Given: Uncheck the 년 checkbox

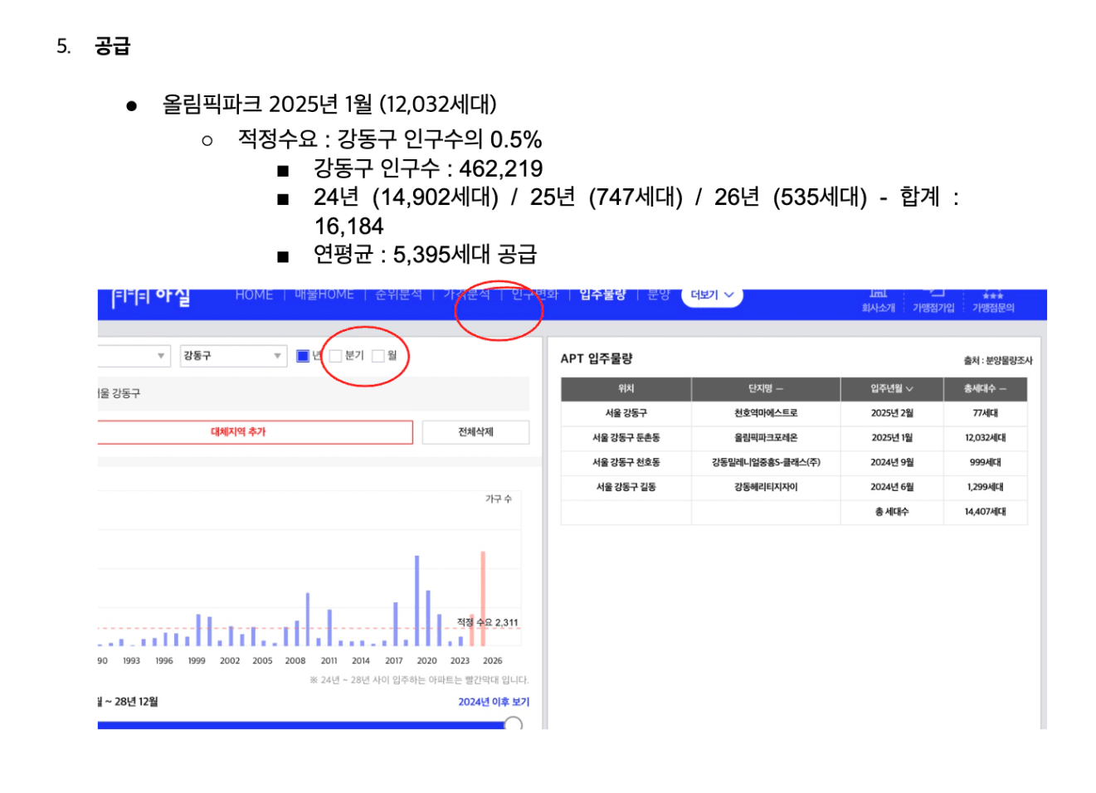Looking at the screenshot, I should (x=303, y=356).
